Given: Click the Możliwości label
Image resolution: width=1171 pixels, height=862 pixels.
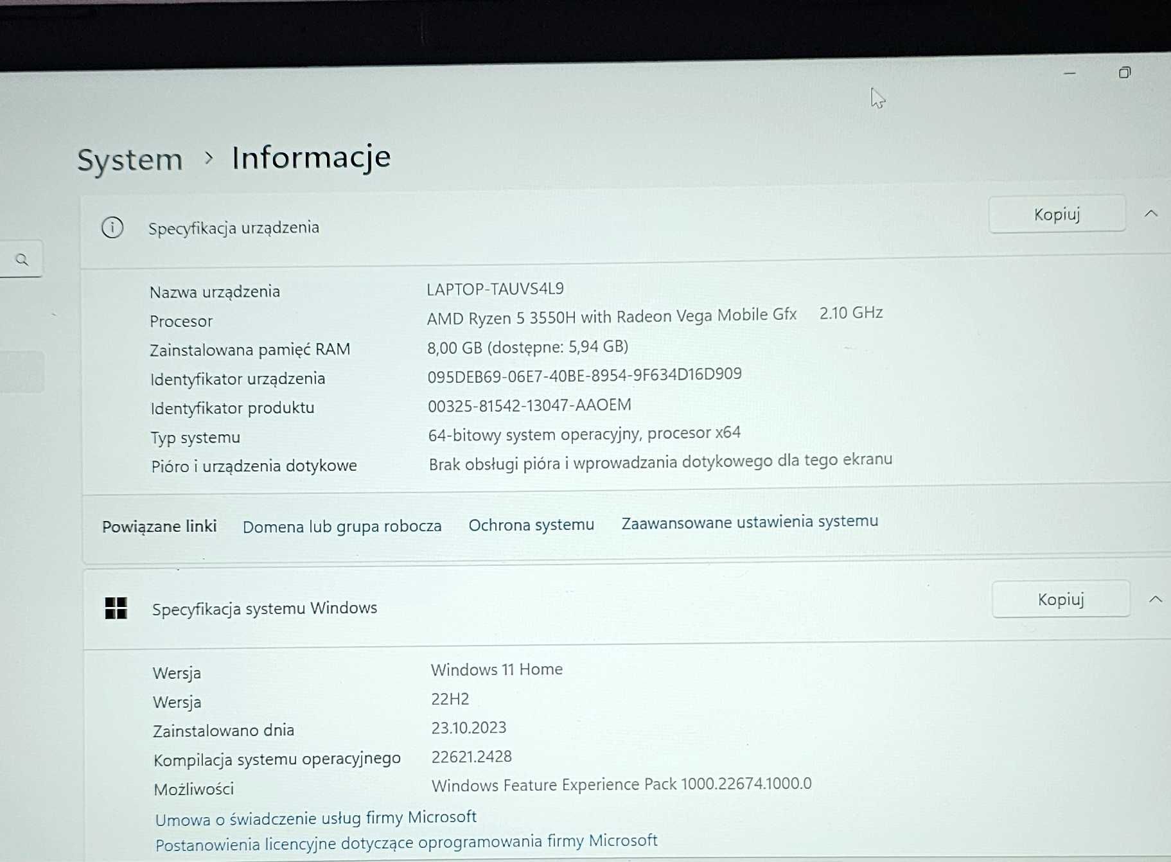Looking at the screenshot, I should [x=194, y=789].
